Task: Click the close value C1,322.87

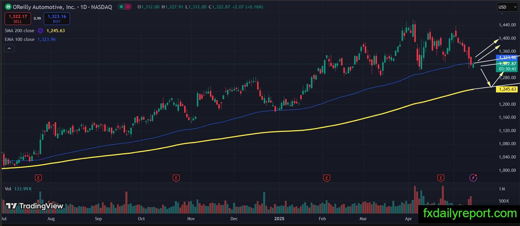Action: click(x=219, y=7)
